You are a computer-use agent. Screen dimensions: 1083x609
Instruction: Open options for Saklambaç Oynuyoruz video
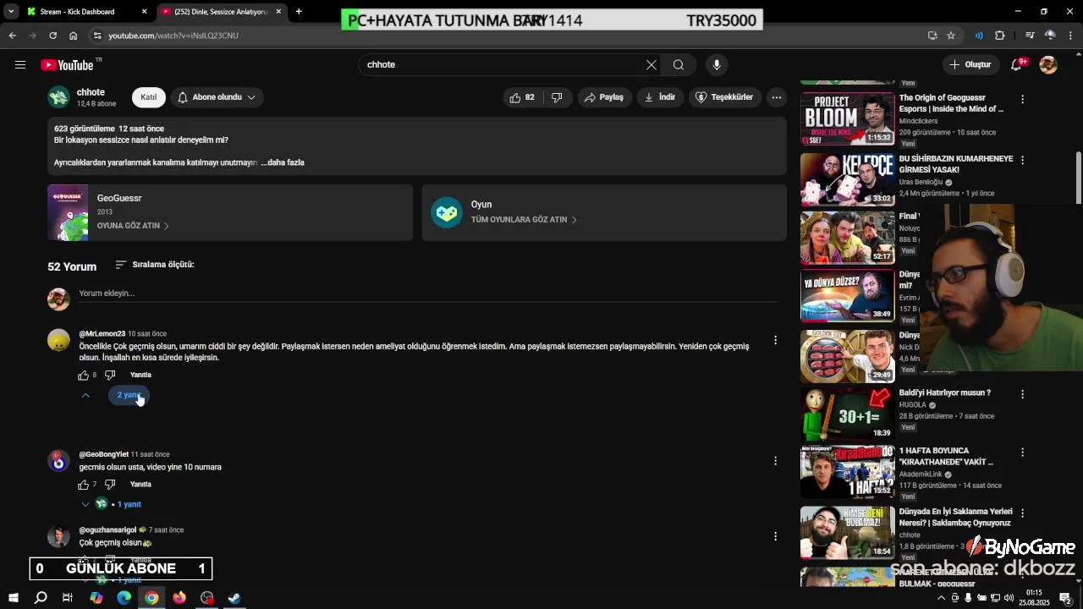coord(1022,513)
